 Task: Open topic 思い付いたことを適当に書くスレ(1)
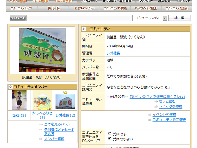point(157,97)
